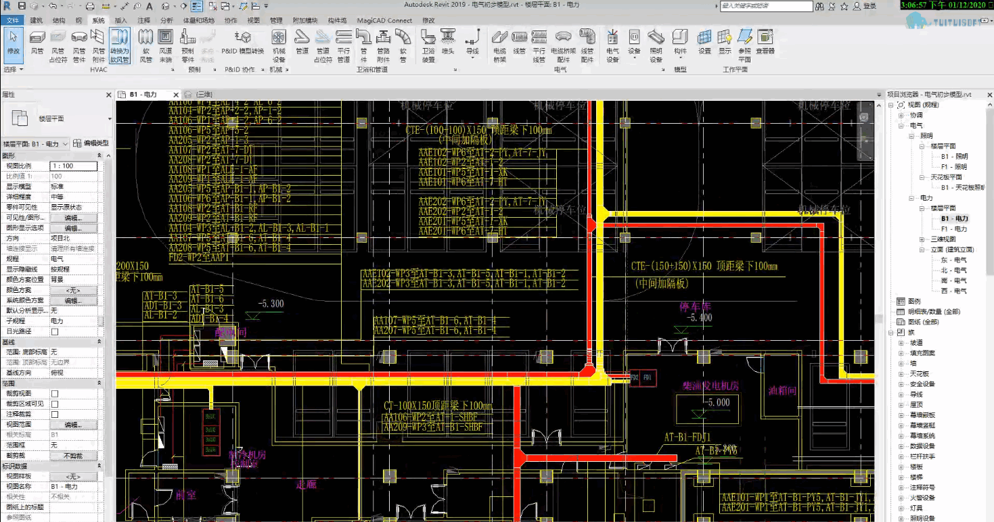This screenshot has width=994, height=522.
Task: Click 编辑 button for 图形显示选项
Action: coord(73,229)
